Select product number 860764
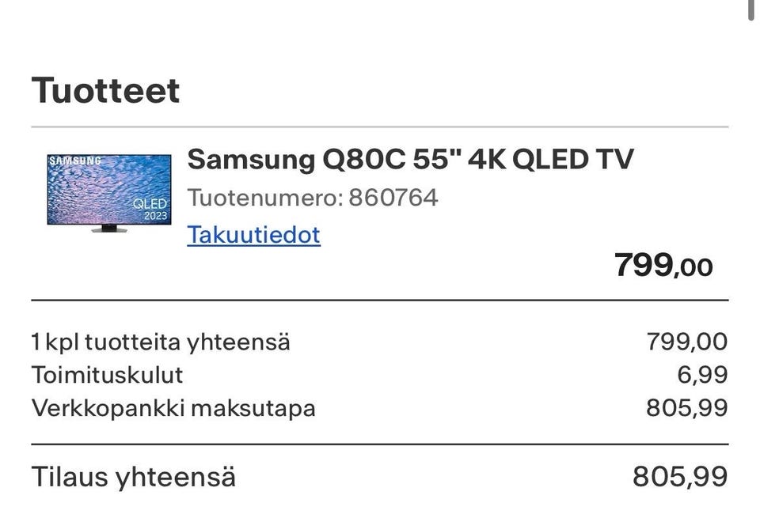 (x=393, y=197)
